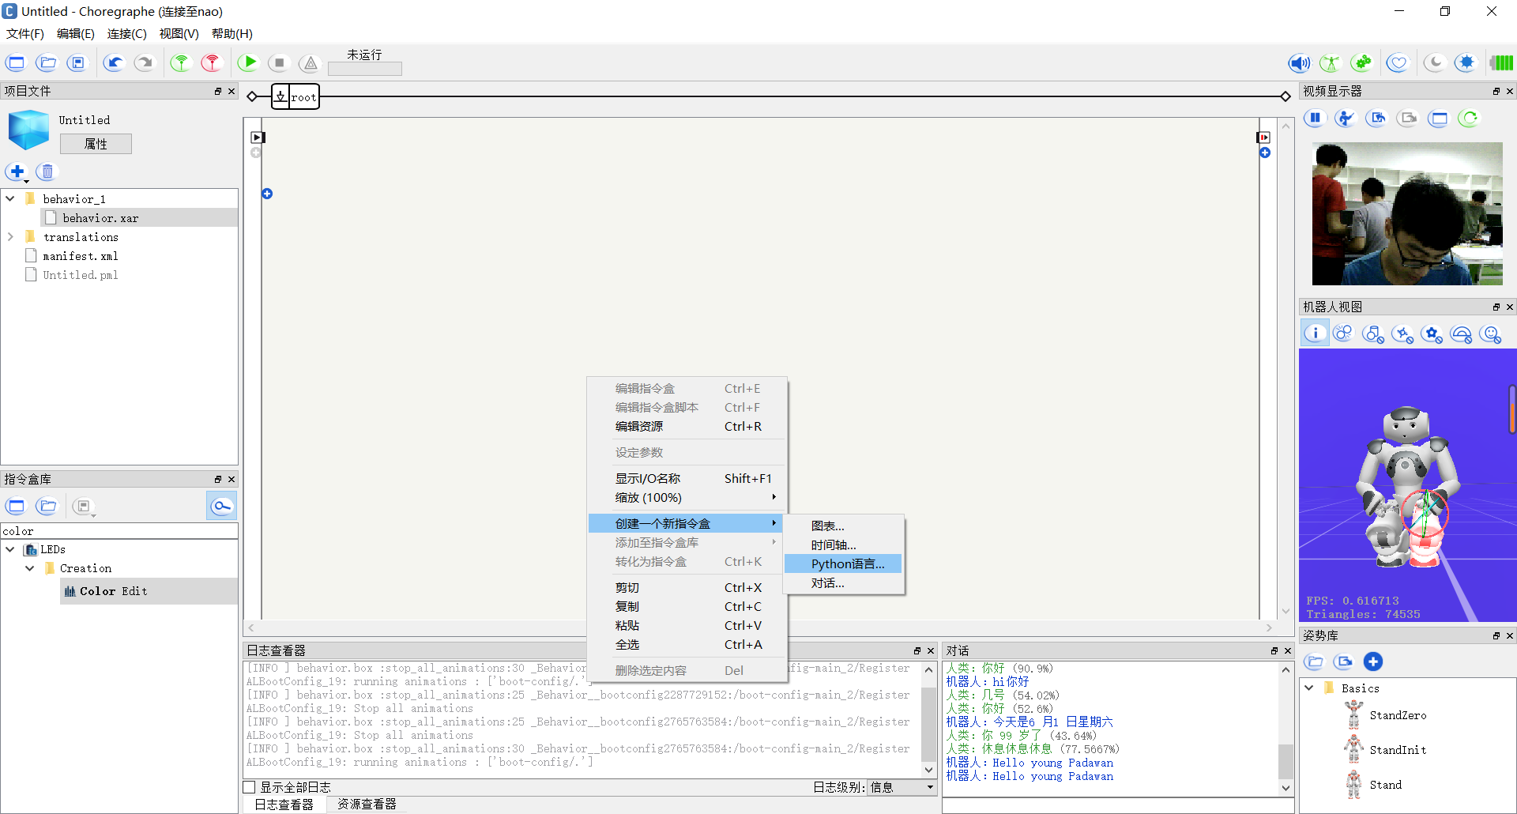The image size is (1517, 814).
Task: Click the camera refresh icon in 视频显示器 panel
Action: click(x=1469, y=118)
